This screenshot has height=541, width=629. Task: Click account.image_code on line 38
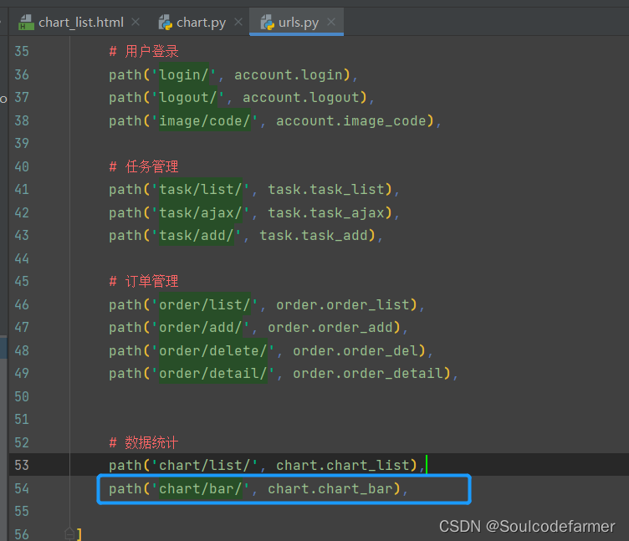(351, 120)
